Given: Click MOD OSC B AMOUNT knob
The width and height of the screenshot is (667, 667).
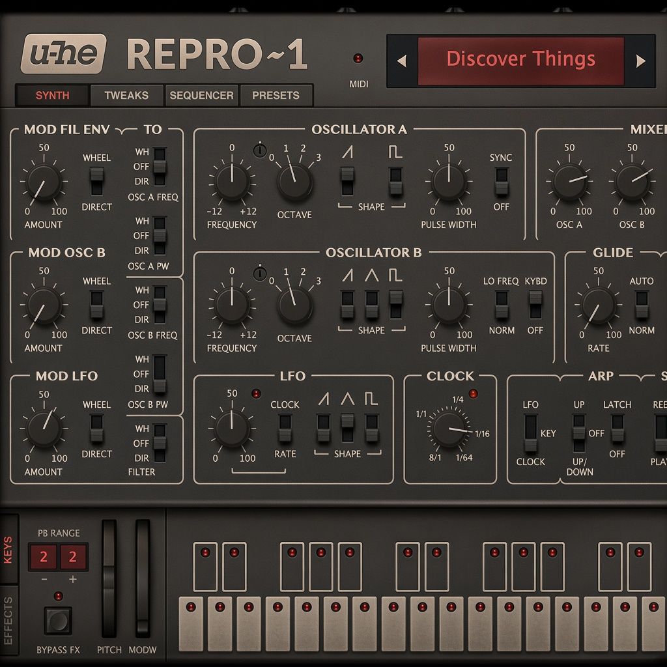Looking at the screenshot, I should coord(44,305).
